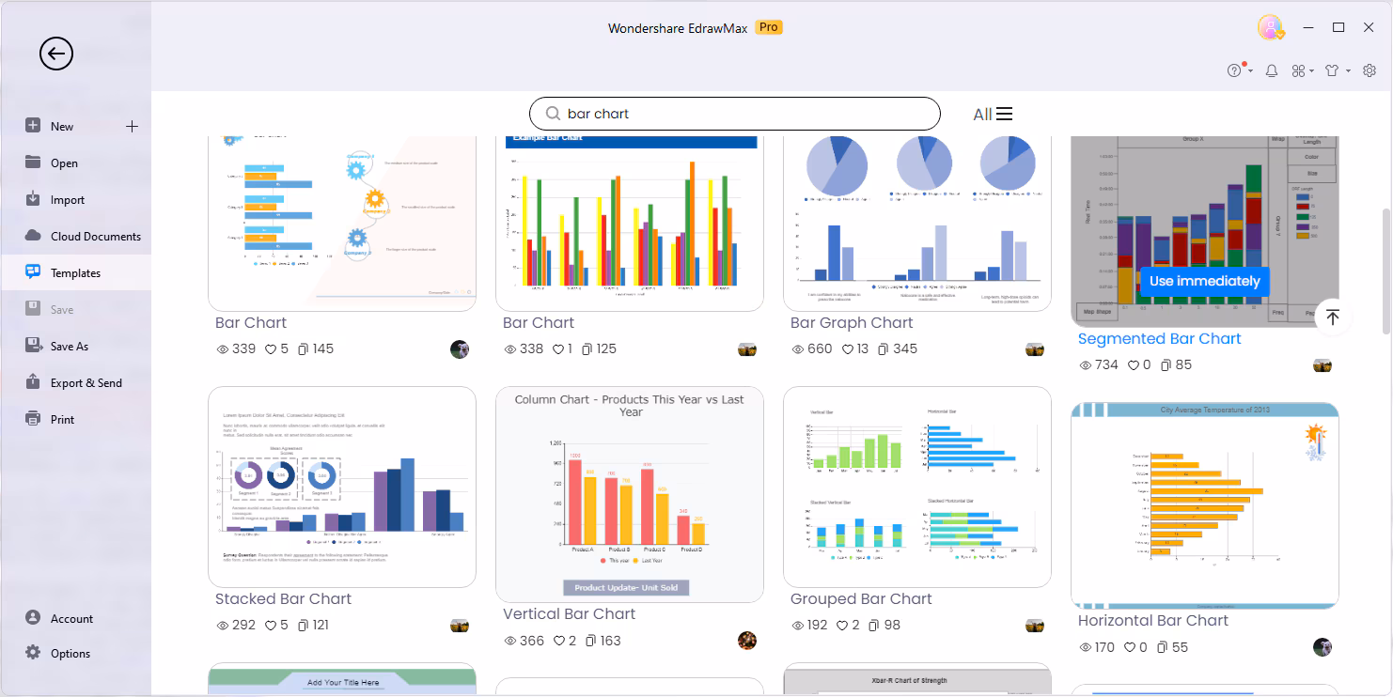Image resolution: width=1393 pixels, height=697 pixels.
Task: Click the scroll-to-top arrow button
Action: click(x=1332, y=318)
